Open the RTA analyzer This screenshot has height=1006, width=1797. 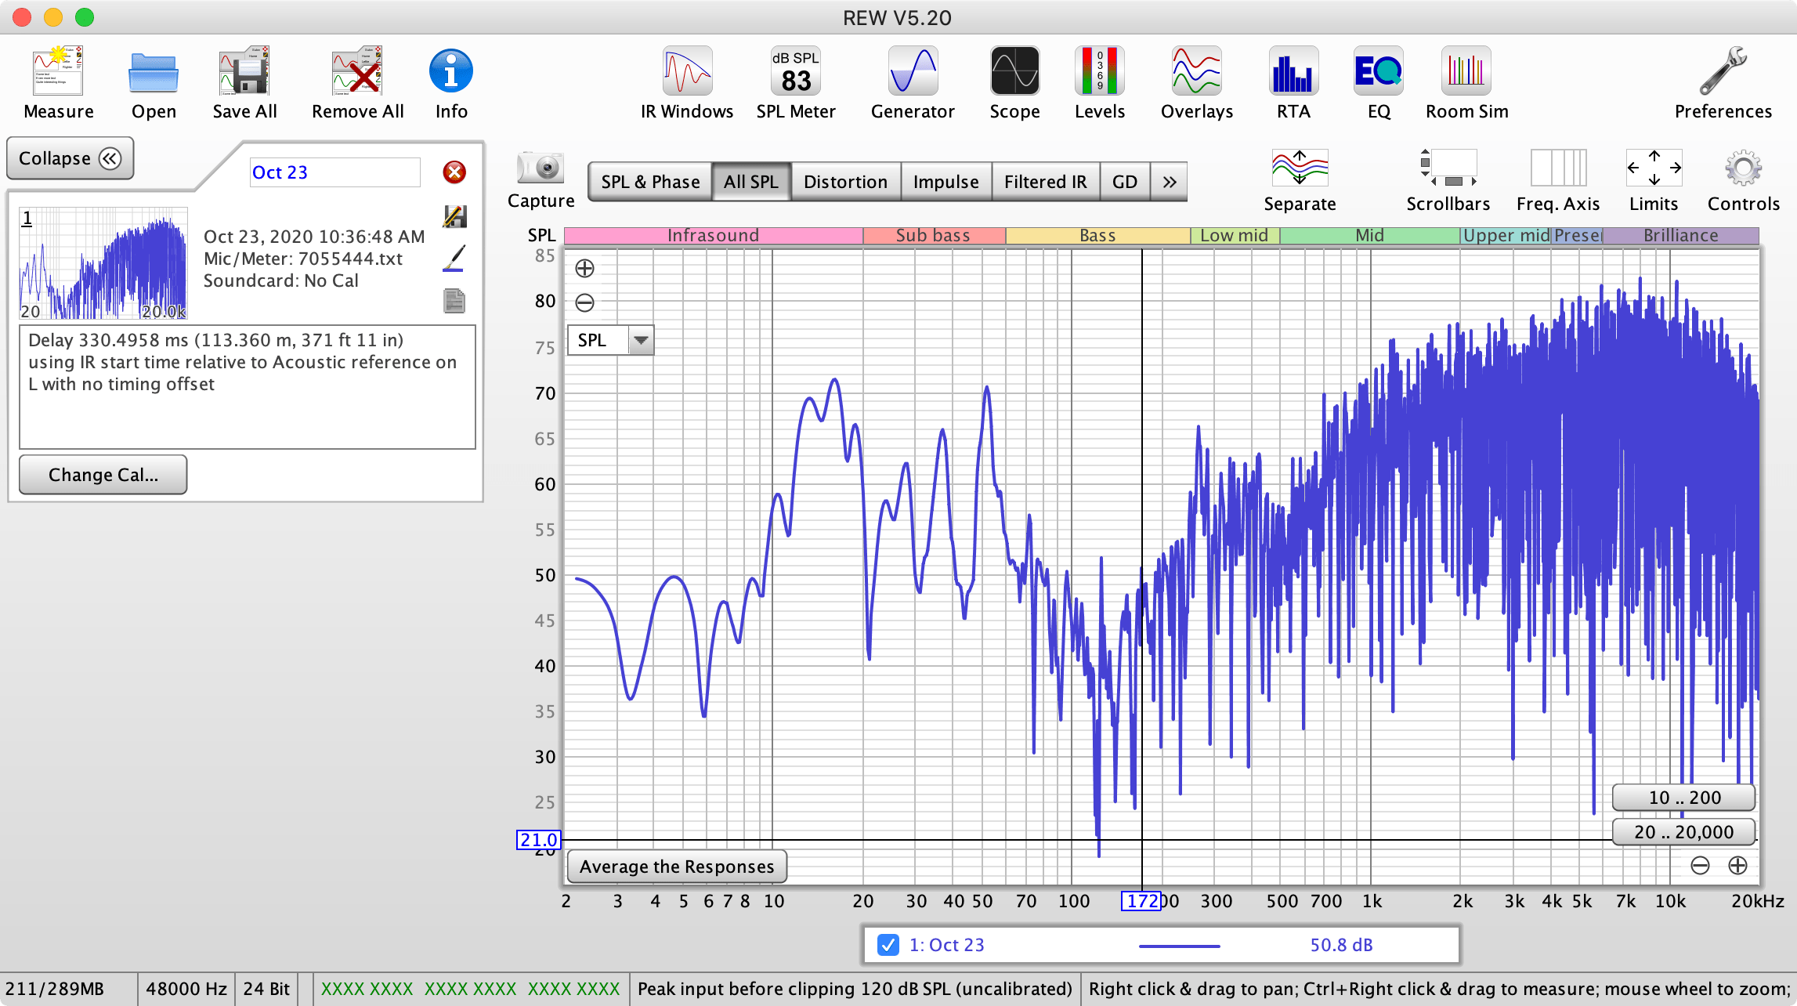[1293, 82]
